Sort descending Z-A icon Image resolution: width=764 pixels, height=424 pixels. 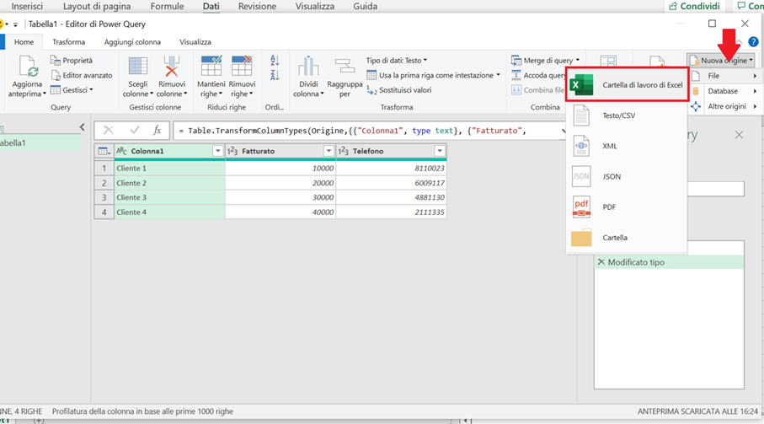click(x=275, y=75)
